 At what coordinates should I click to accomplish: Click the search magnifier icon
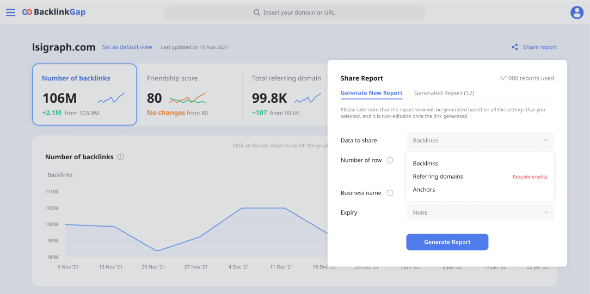(x=256, y=12)
